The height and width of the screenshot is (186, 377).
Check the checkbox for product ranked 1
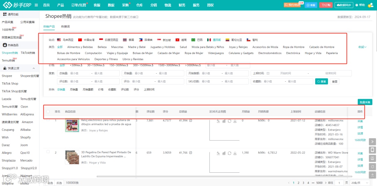(x=48, y=120)
